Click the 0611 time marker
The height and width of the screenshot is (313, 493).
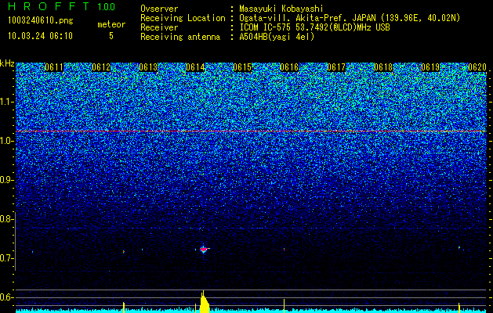tap(54, 67)
